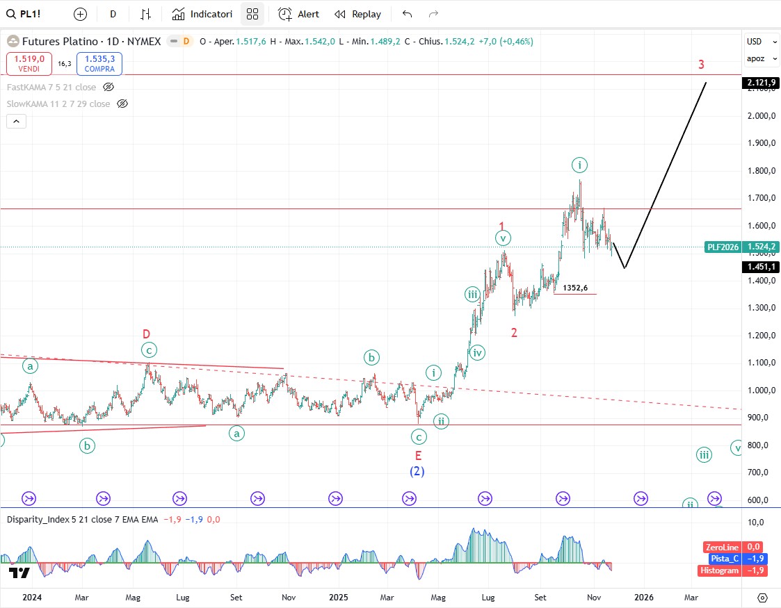The height and width of the screenshot is (608, 781).
Task: Click the indicator templates grid icon
Action: (x=252, y=14)
